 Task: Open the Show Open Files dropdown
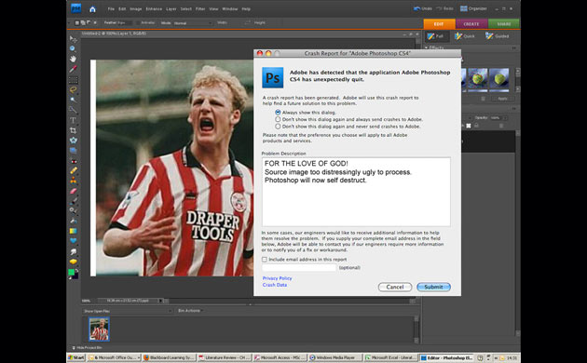click(x=128, y=311)
